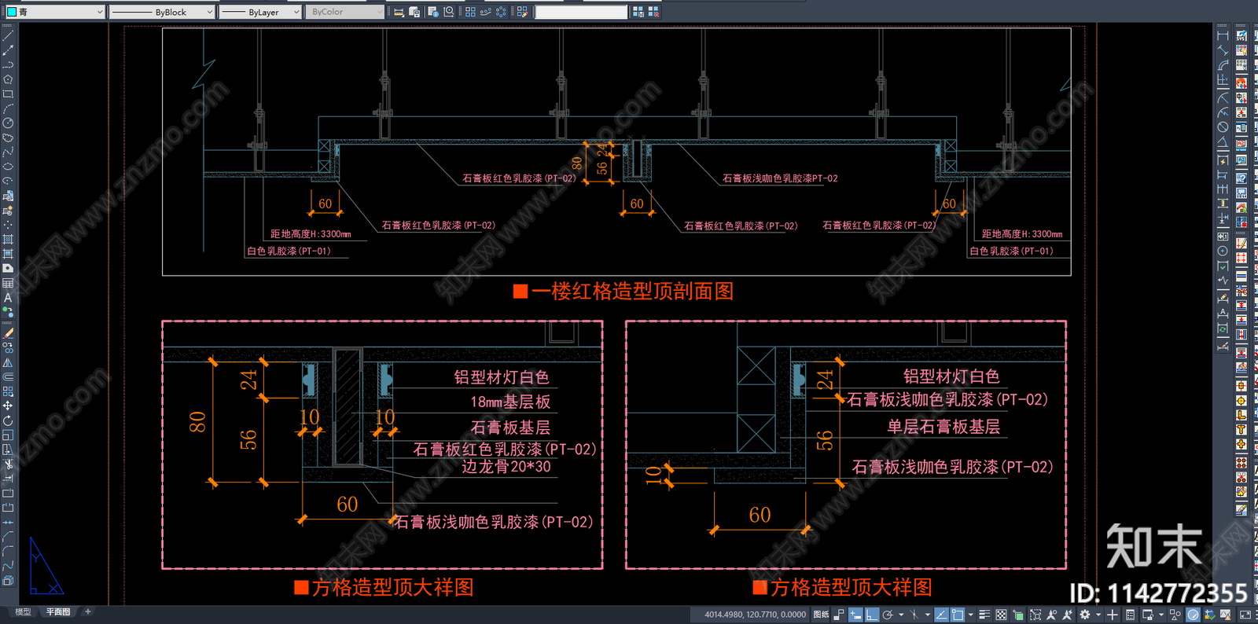Toggle lineweight display in status bar
This screenshot has width=1258, height=624.
pyautogui.click(x=984, y=615)
